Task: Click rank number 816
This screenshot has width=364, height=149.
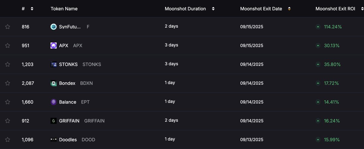Action: point(26,27)
